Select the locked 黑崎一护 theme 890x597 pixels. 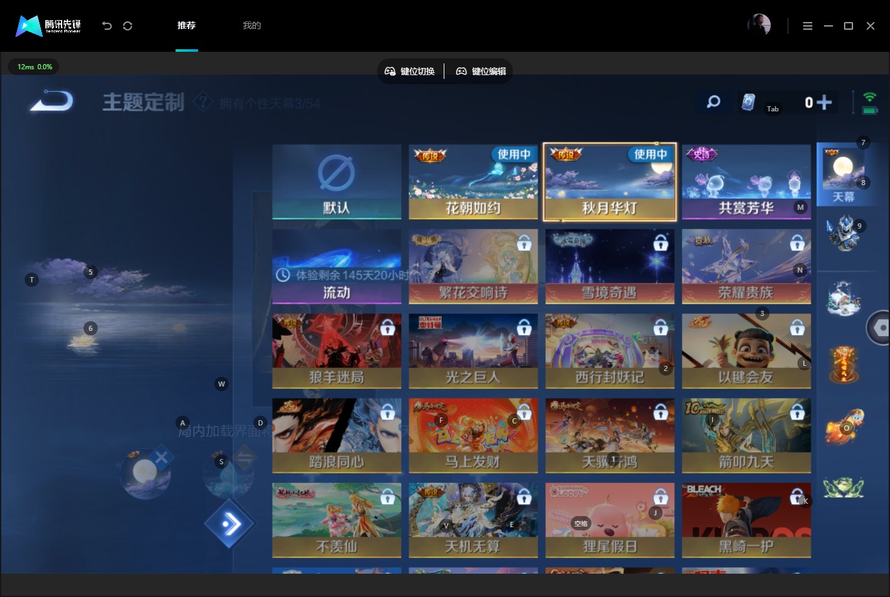[x=746, y=520]
